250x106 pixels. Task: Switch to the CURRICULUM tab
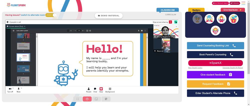170,15
